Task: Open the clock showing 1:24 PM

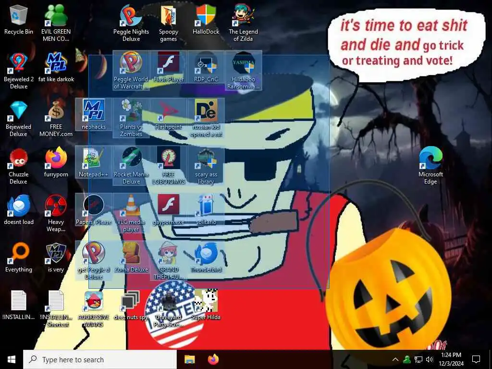Action: coord(451,359)
